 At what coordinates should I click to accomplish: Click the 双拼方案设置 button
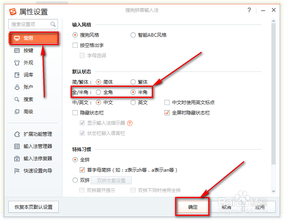click(x=111, y=180)
